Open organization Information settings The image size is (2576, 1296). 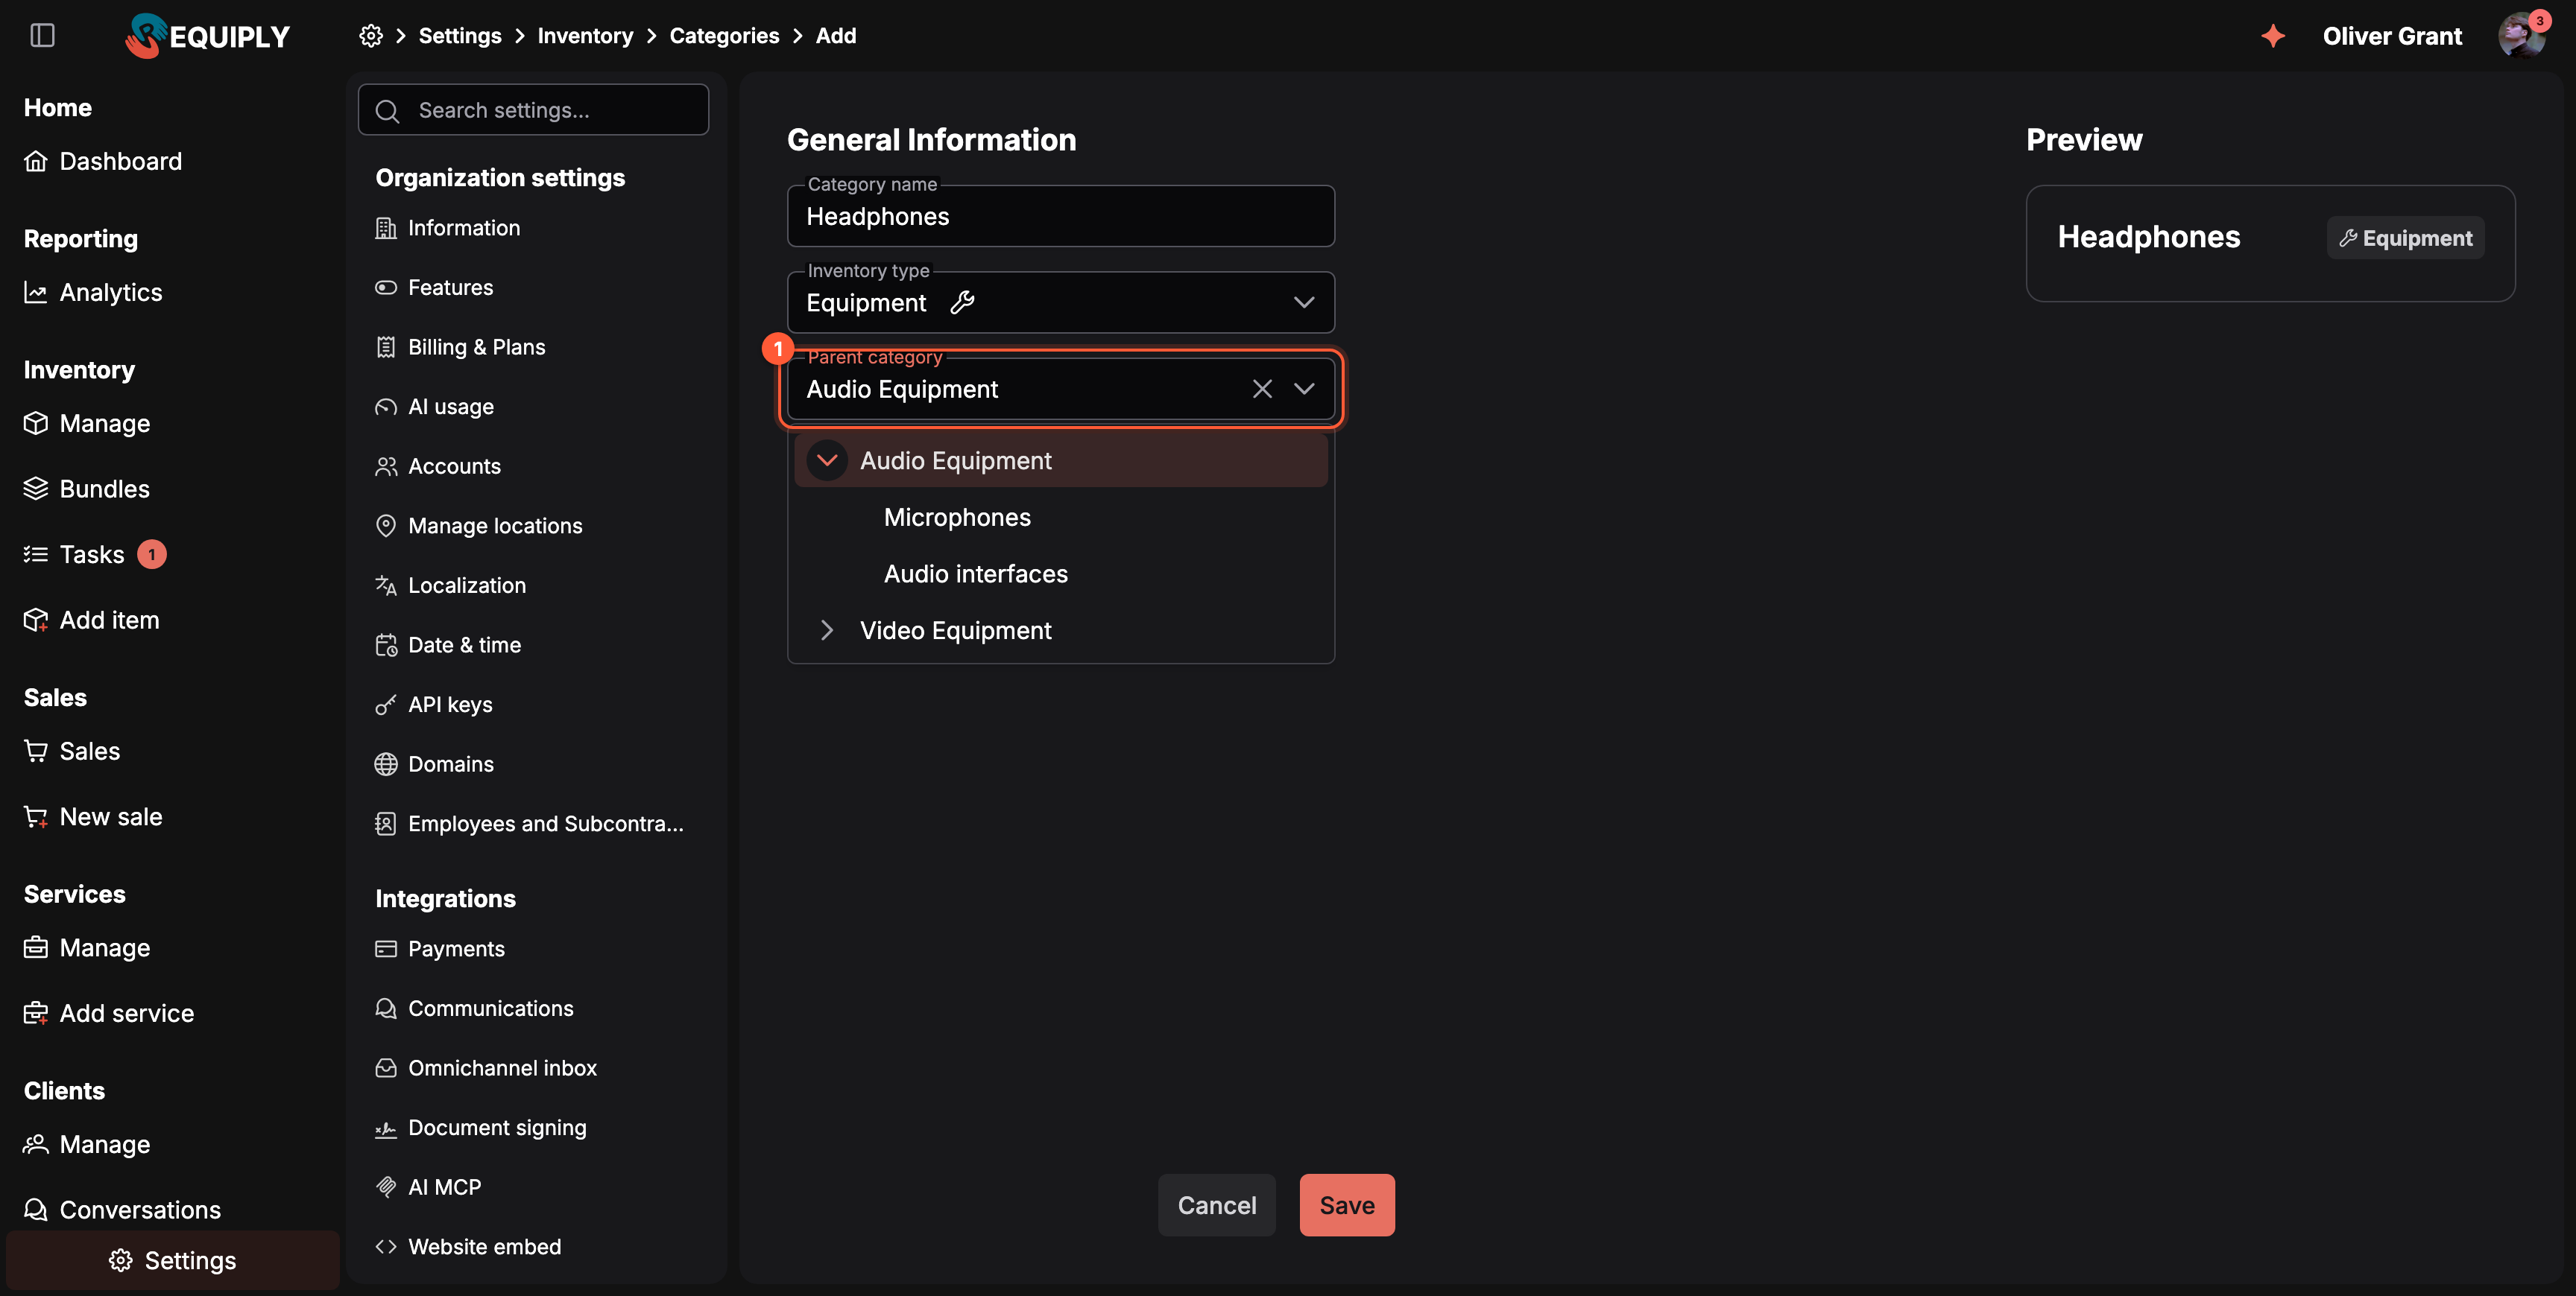tap(448, 228)
